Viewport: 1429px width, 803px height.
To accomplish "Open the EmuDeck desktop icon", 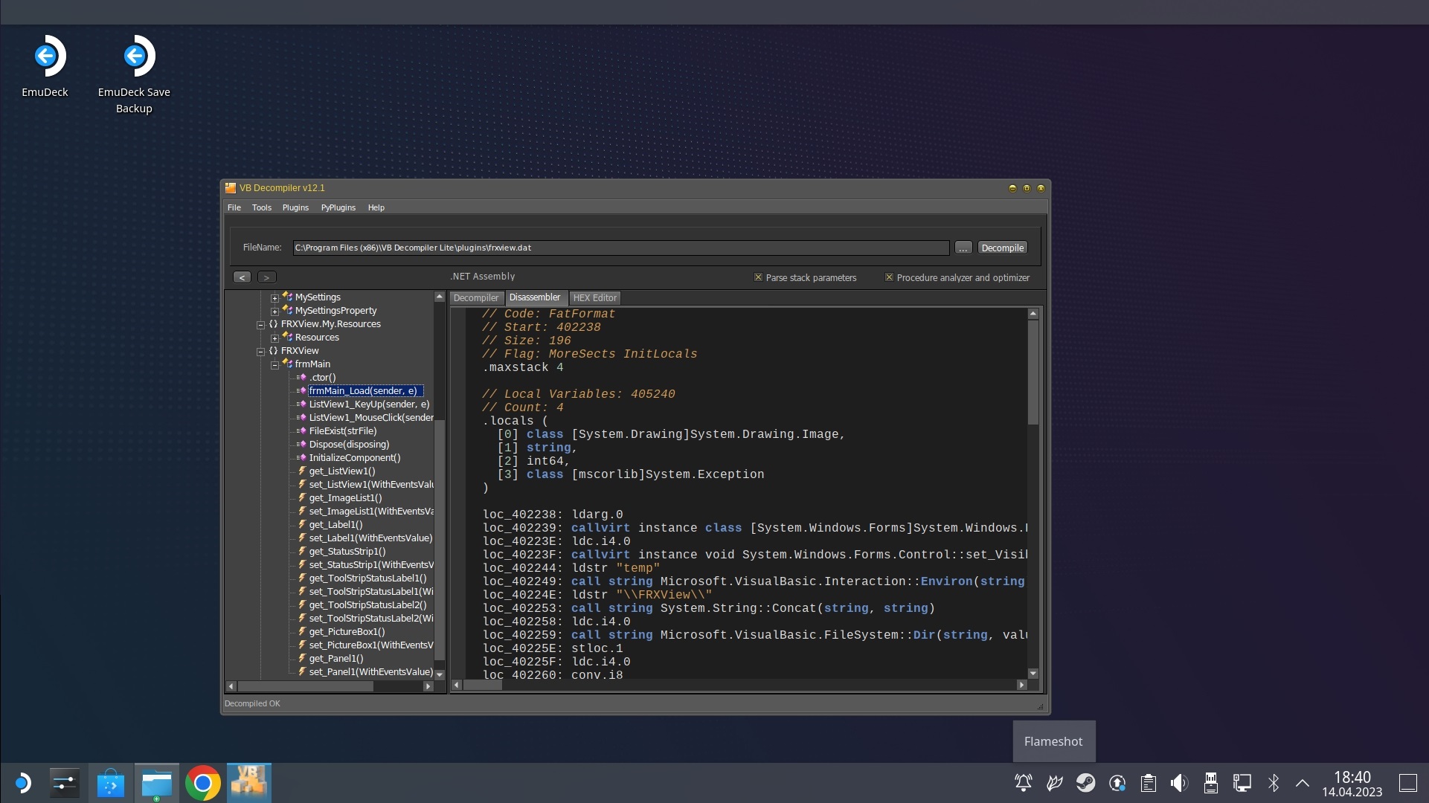I will click(x=45, y=65).
